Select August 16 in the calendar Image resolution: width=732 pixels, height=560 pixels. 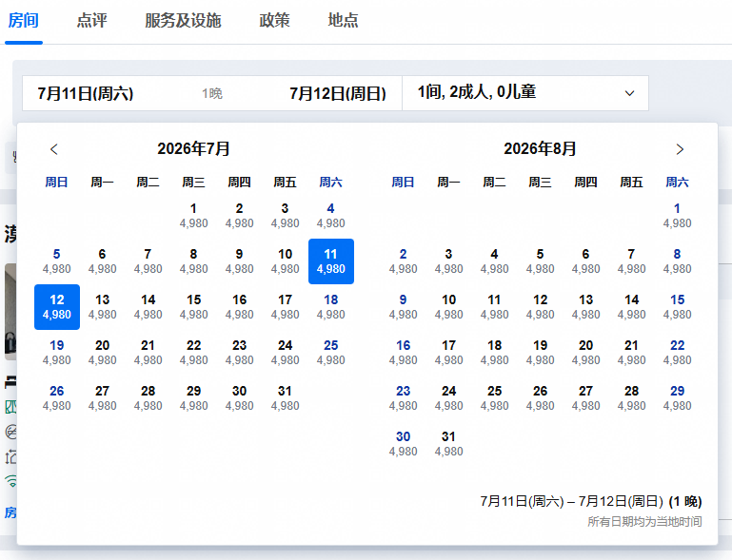tap(403, 353)
